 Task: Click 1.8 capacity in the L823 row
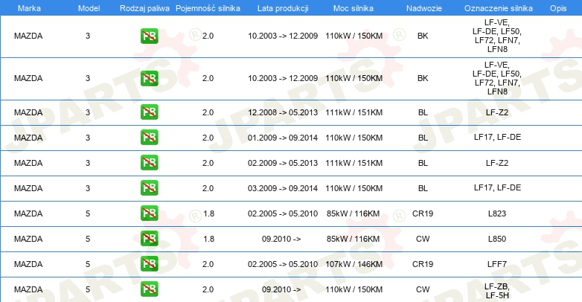pos(208,213)
